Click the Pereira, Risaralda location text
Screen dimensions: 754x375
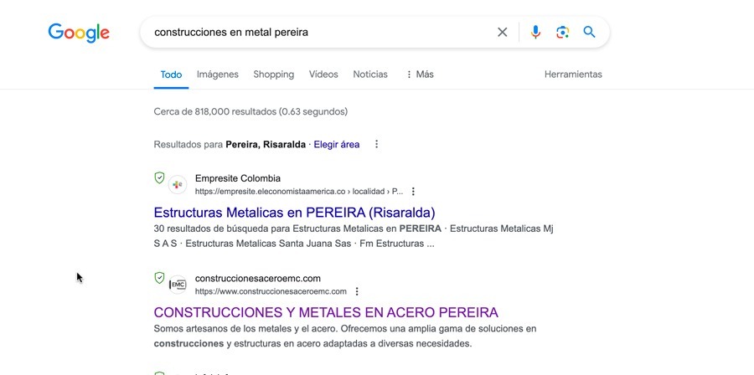pyautogui.click(x=266, y=145)
